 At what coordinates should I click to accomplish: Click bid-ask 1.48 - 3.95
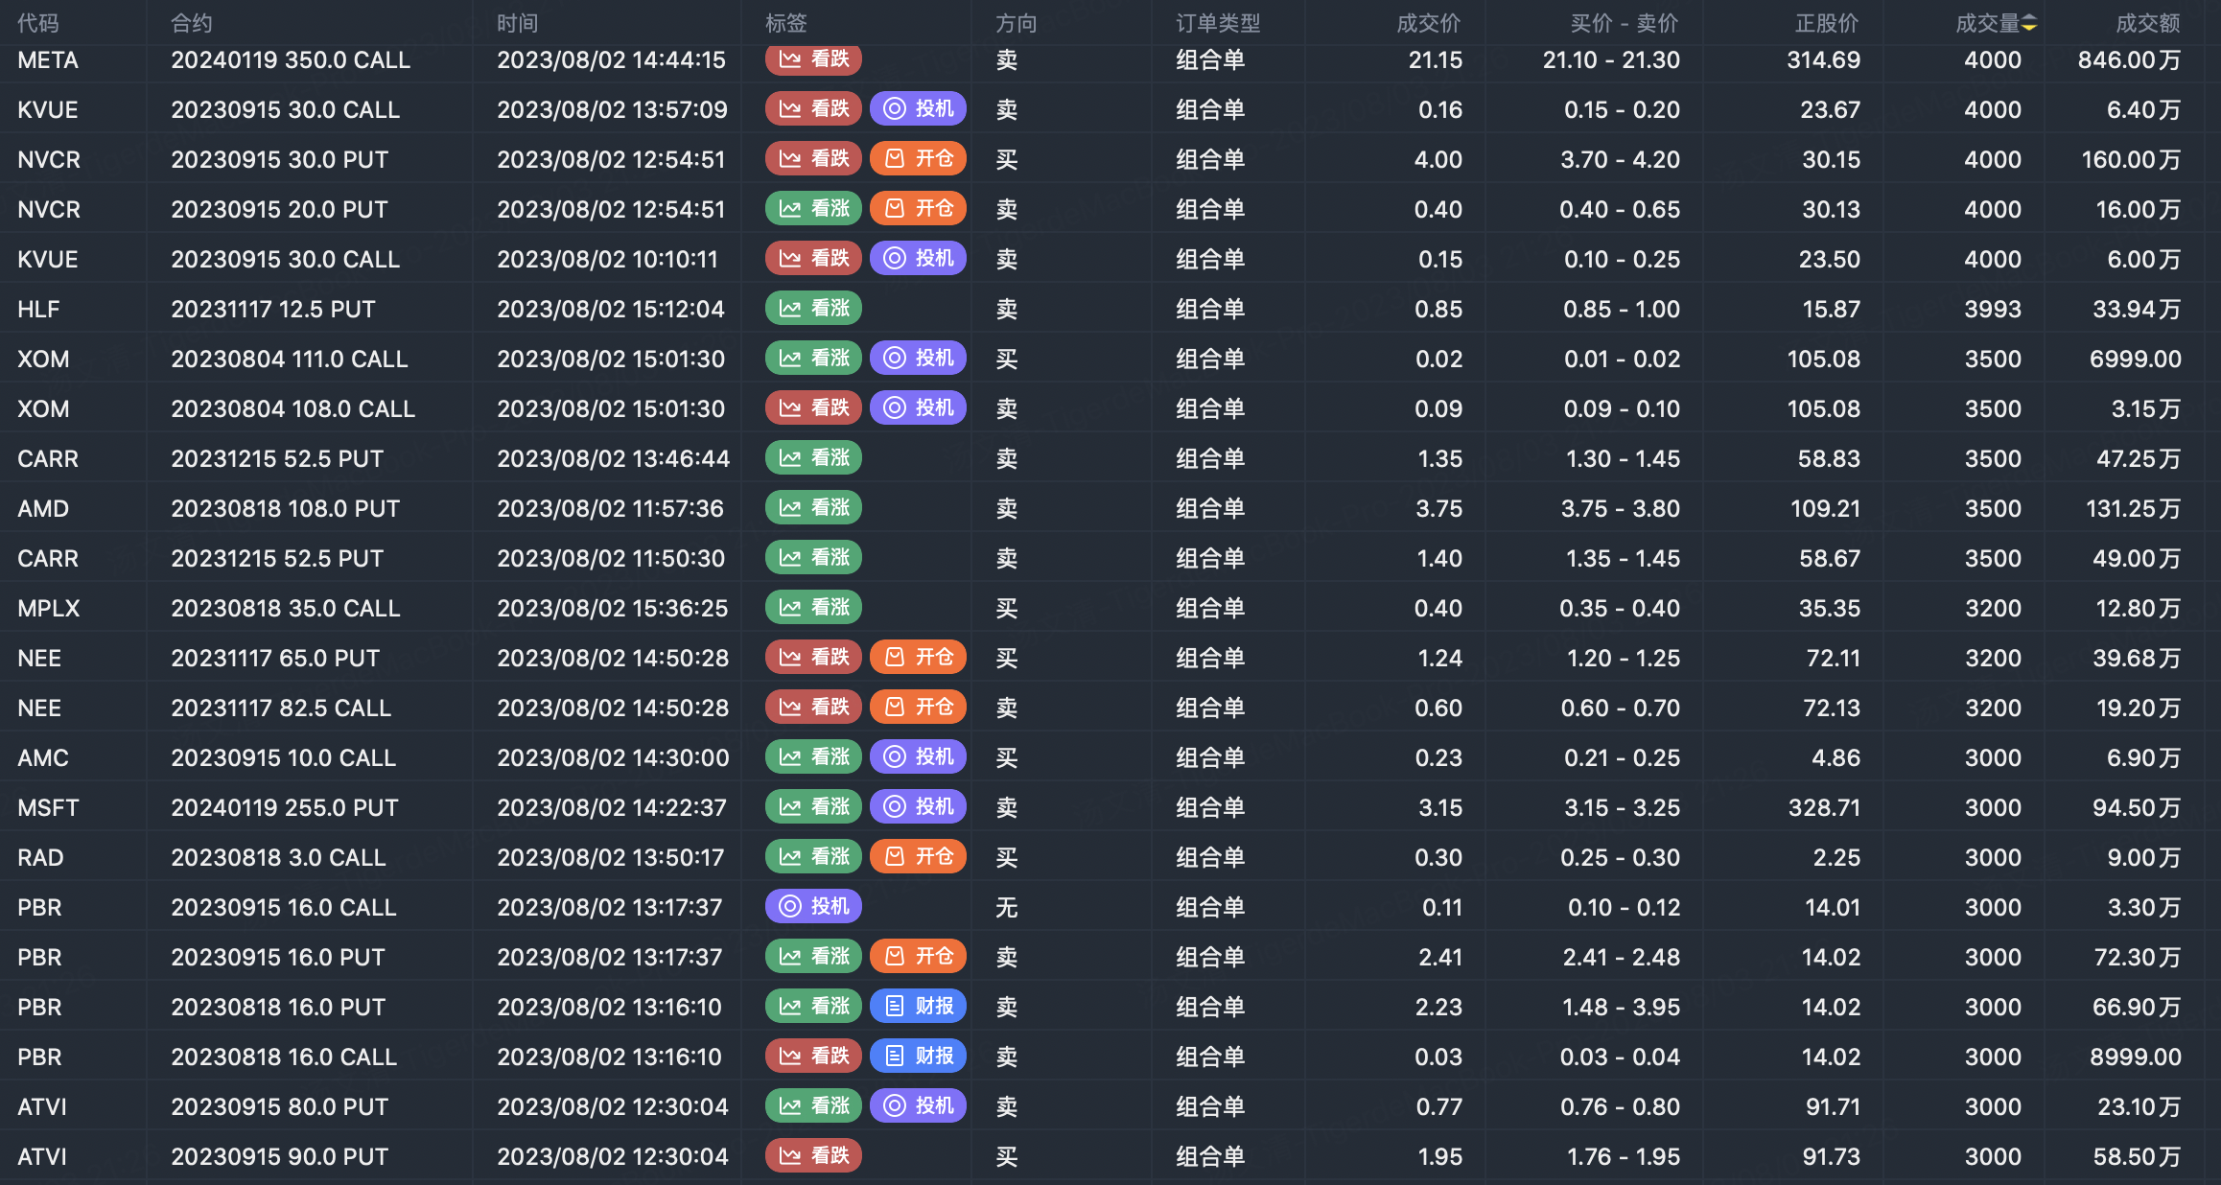click(1622, 1007)
